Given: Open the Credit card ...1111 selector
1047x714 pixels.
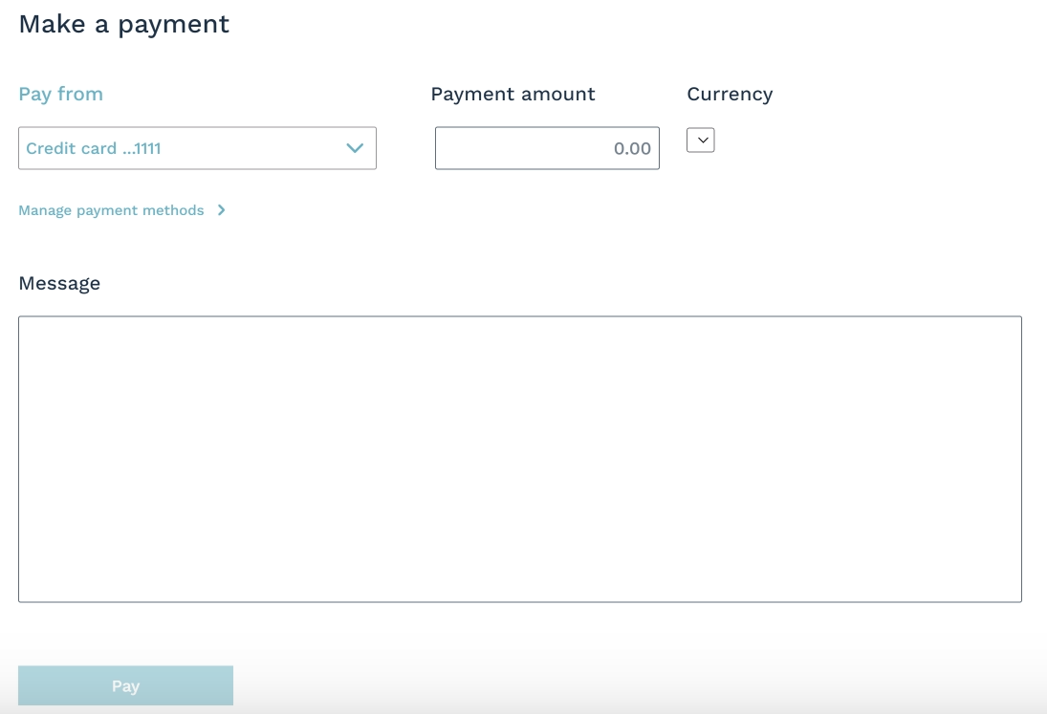Looking at the screenshot, I should point(197,148).
